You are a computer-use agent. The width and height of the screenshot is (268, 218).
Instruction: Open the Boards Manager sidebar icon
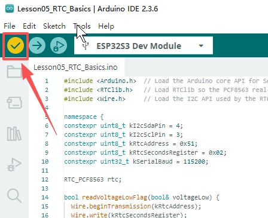pos(14,103)
